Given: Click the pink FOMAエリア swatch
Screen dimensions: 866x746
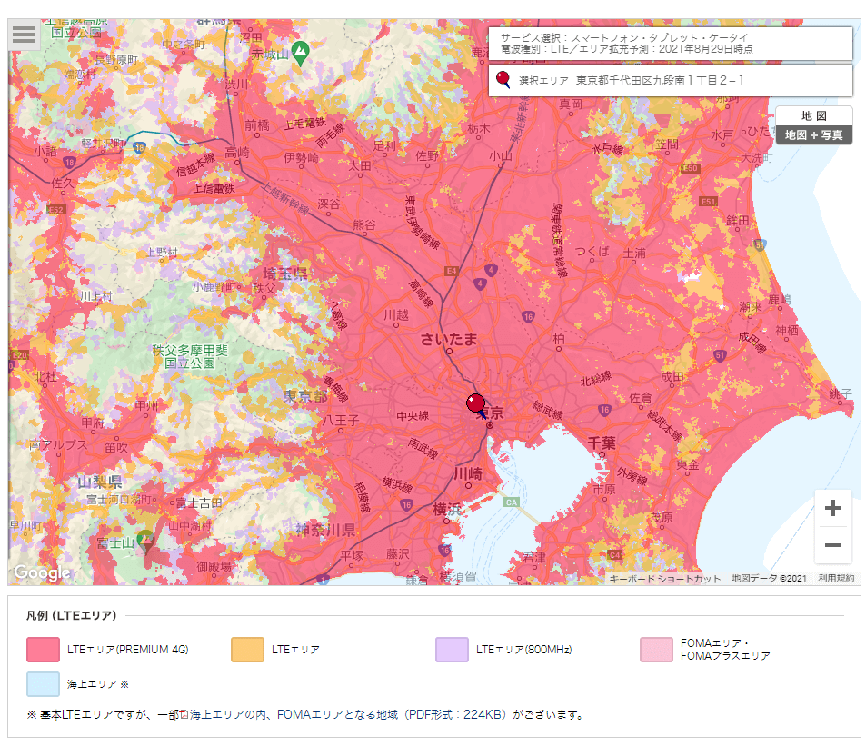Looking at the screenshot, I should (x=657, y=650).
